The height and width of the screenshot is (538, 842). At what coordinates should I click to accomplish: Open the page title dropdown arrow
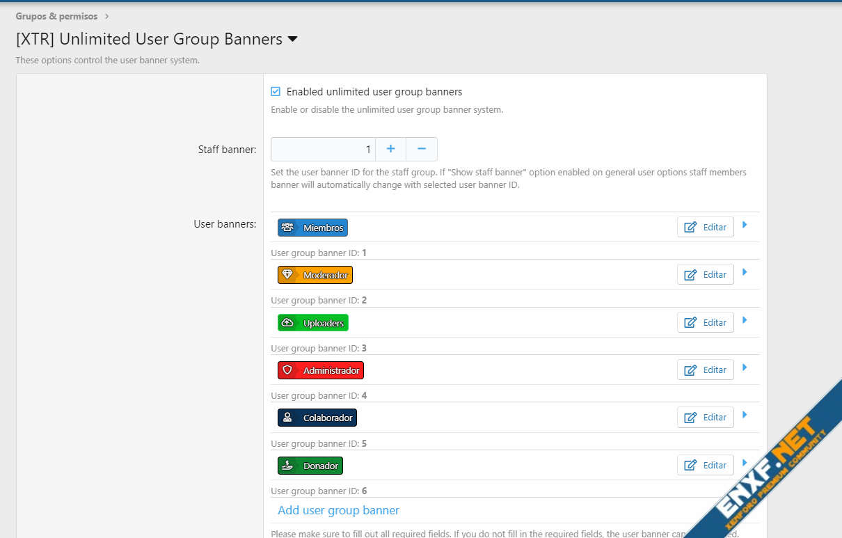click(293, 40)
